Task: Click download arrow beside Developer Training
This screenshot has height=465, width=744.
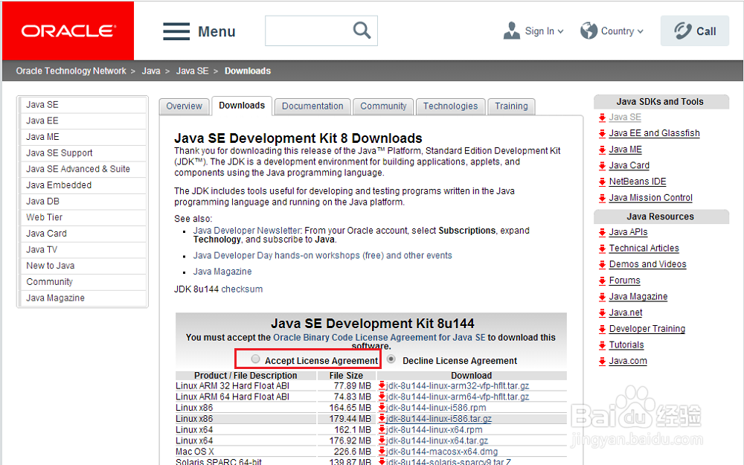Action: 602,330
